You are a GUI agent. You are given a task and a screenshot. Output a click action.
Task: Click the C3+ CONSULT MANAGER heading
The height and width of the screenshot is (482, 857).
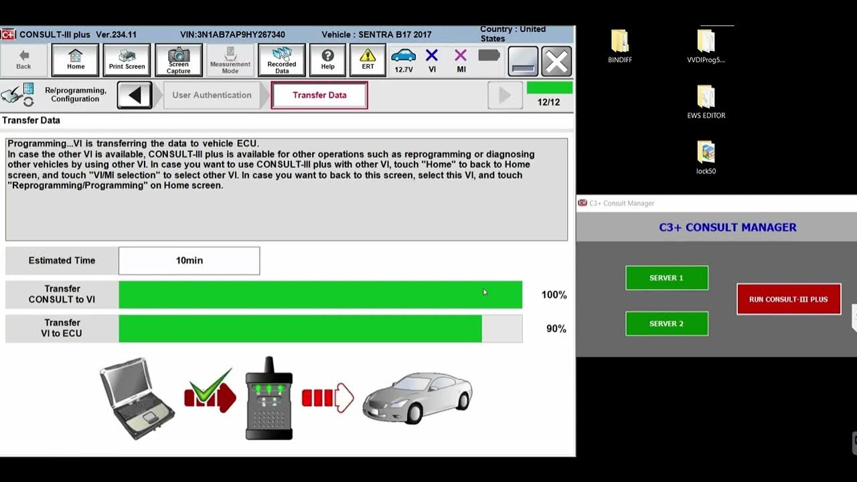(728, 228)
